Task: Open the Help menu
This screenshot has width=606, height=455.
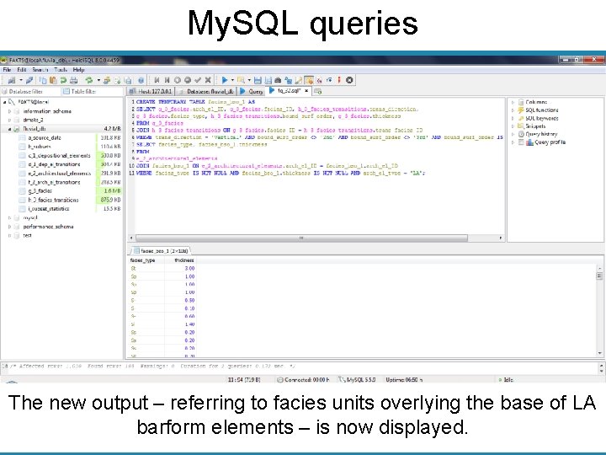Action: pyautogui.click(x=78, y=70)
